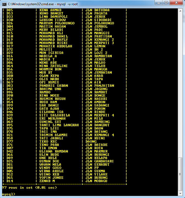185x198 pixels.
Task: Select the address 'JLN KEMANGI 2'
Action: pos(100,40)
